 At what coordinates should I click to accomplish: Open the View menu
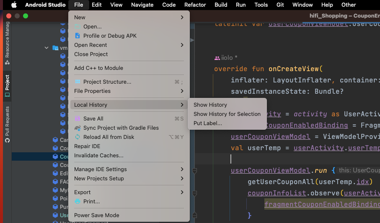click(116, 5)
